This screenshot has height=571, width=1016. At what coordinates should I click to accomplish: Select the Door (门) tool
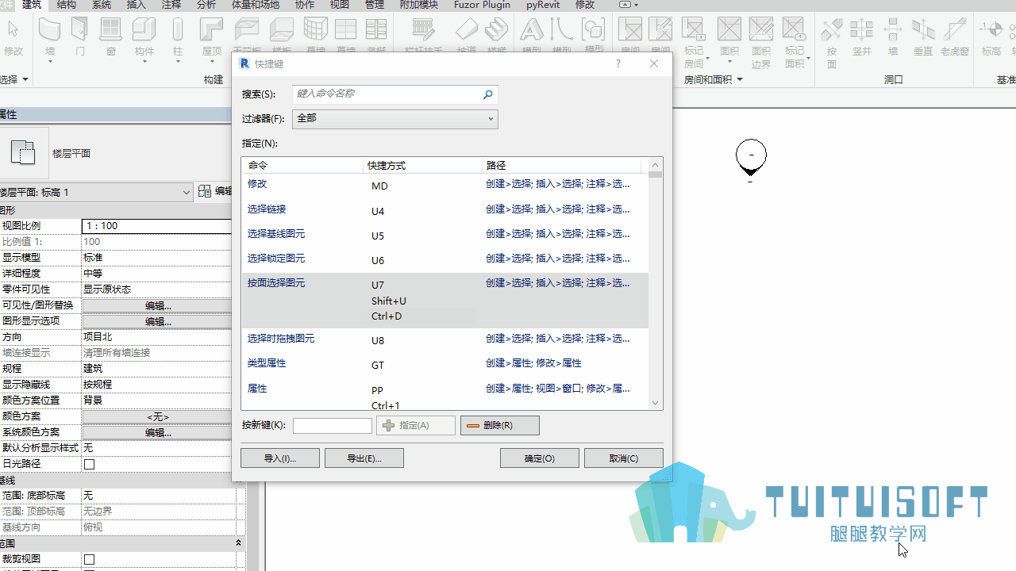(x=79, y=38)
